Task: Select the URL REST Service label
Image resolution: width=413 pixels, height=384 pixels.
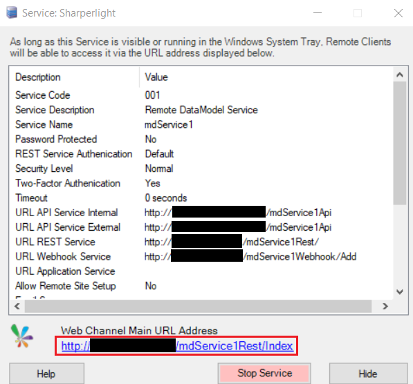Action: click(55, 242)
